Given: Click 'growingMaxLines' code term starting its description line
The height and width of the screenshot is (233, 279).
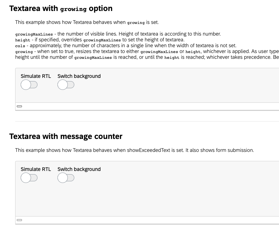Looking at the screenshot, I should (x=34, y=34).
